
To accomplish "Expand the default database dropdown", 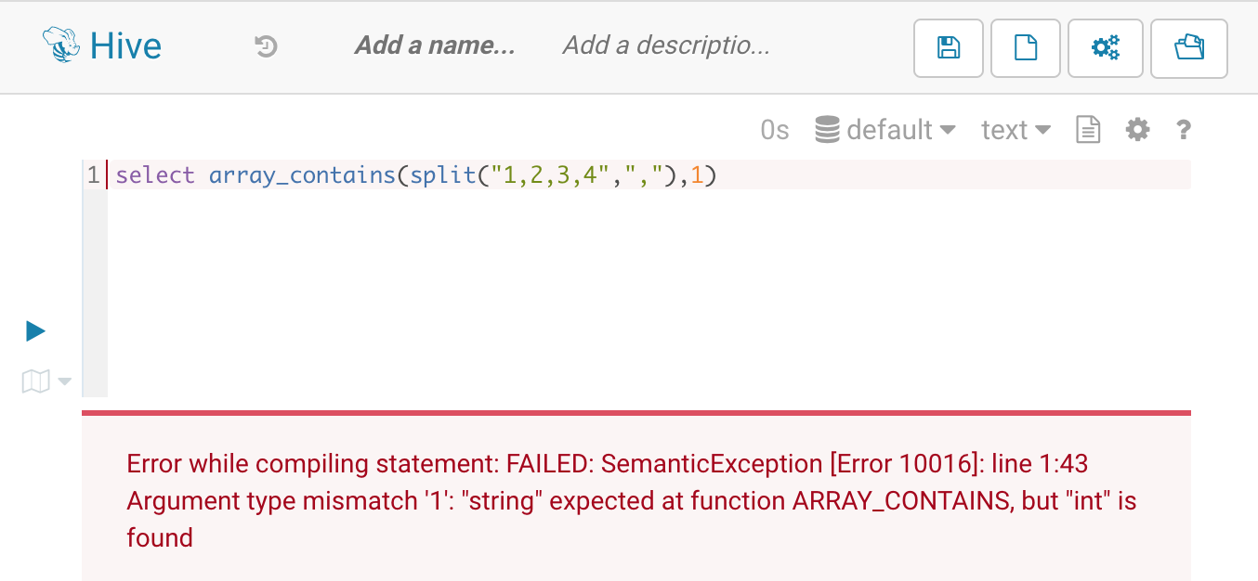I will pyautogui.click(x=885, y=130).
